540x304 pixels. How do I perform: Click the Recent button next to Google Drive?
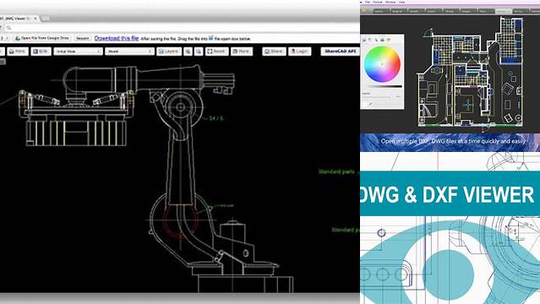pyautogui.click(x=82, y=38)
